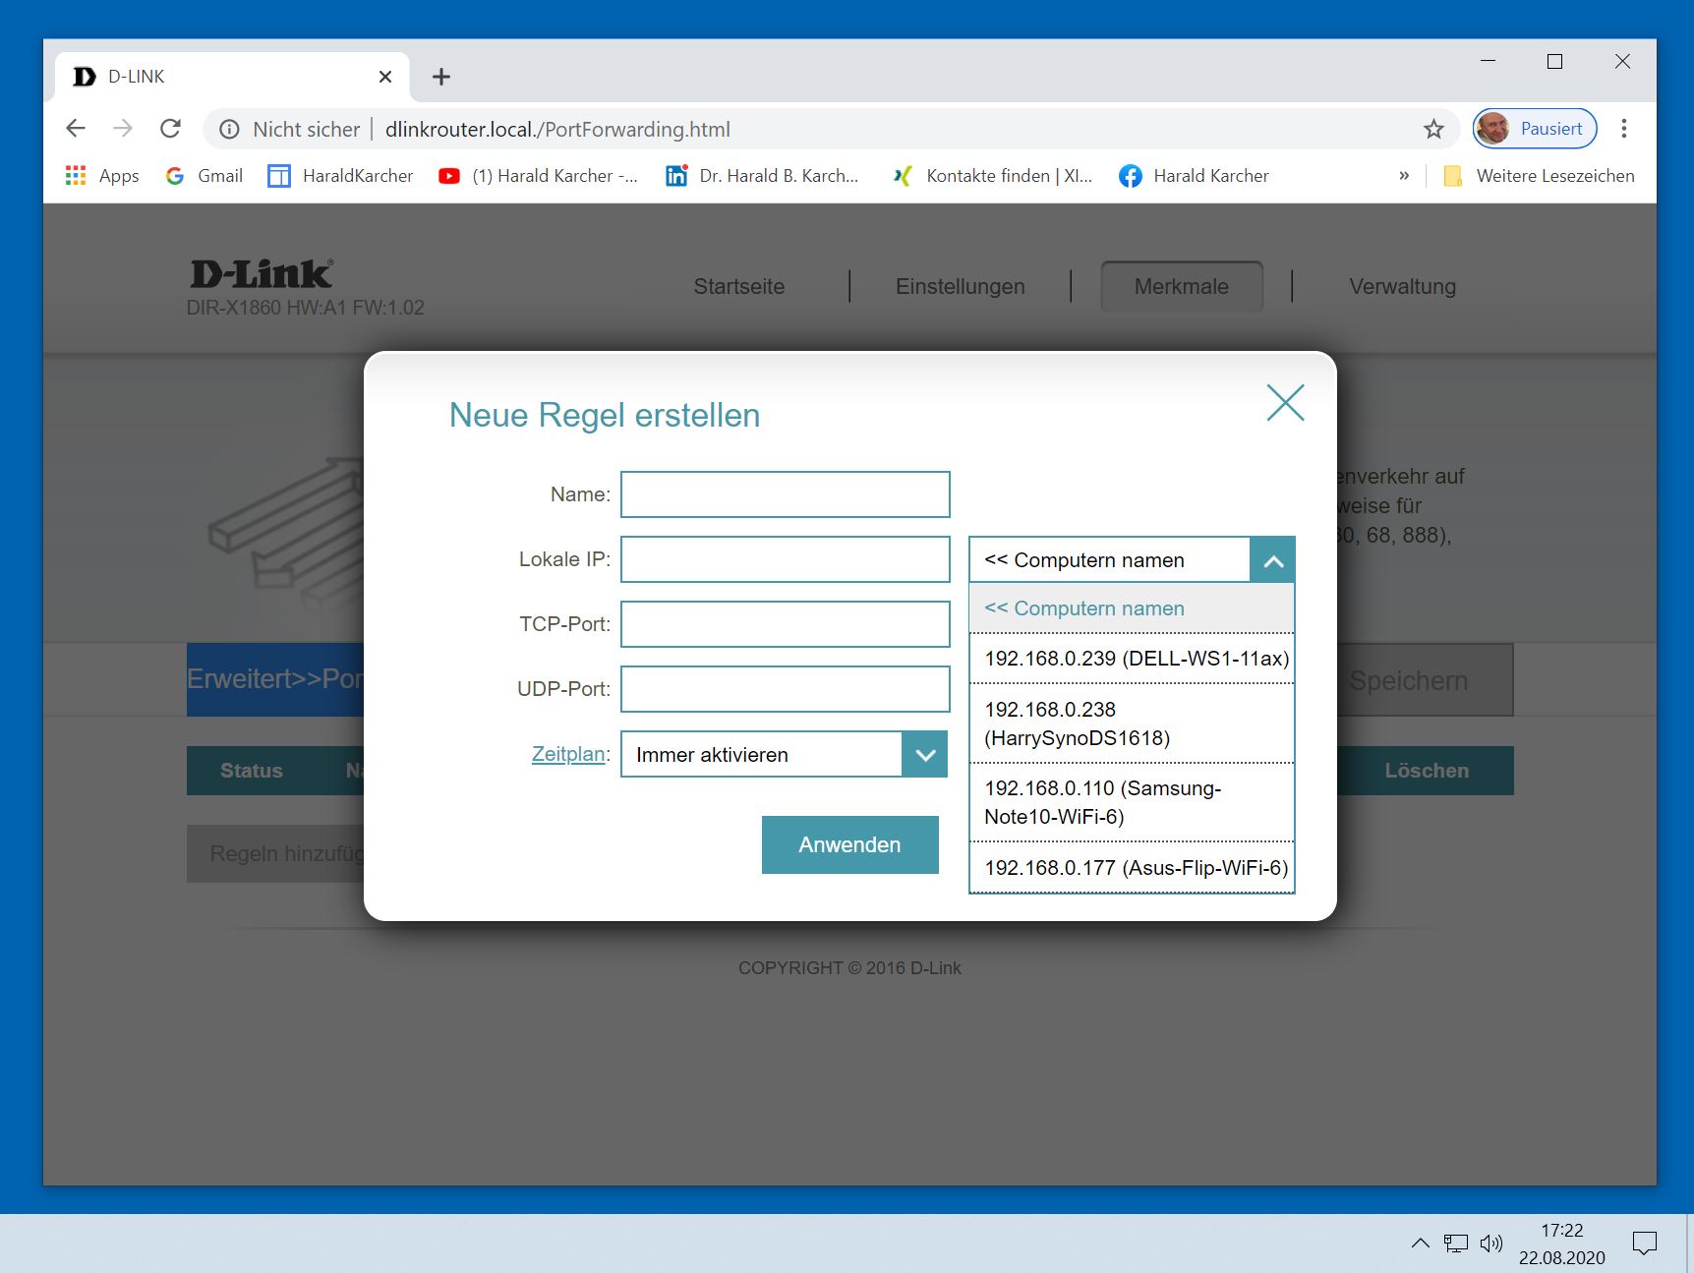
Task: Click the TCP-Port input field
Action: click(785, 624)
